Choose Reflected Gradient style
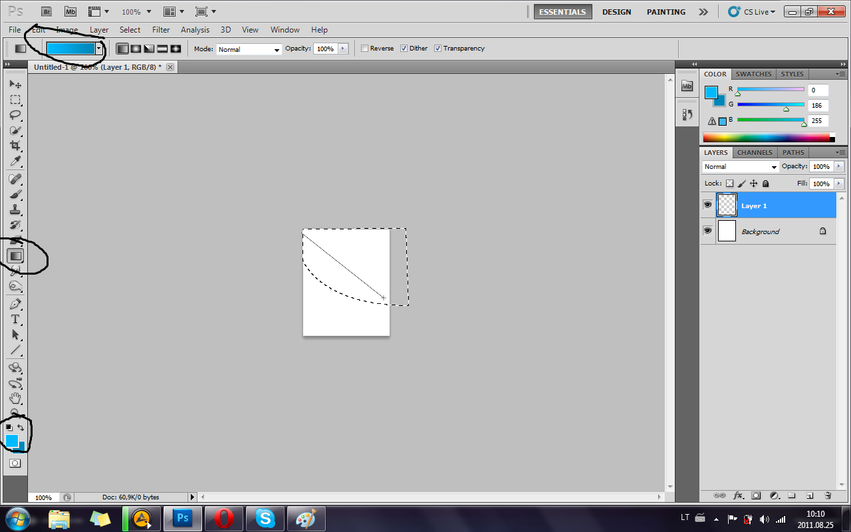851x532 pixels. [162, 49]
